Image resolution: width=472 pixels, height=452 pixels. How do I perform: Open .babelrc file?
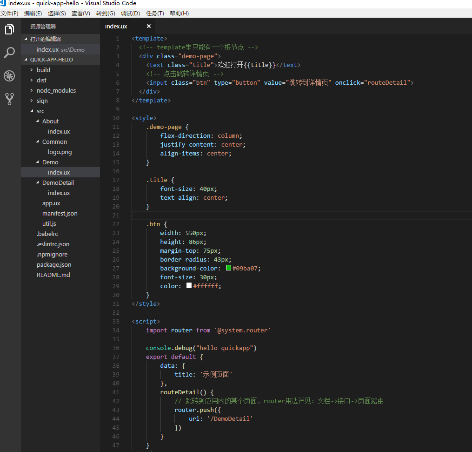pyautogui.click(x=60, y=234)
